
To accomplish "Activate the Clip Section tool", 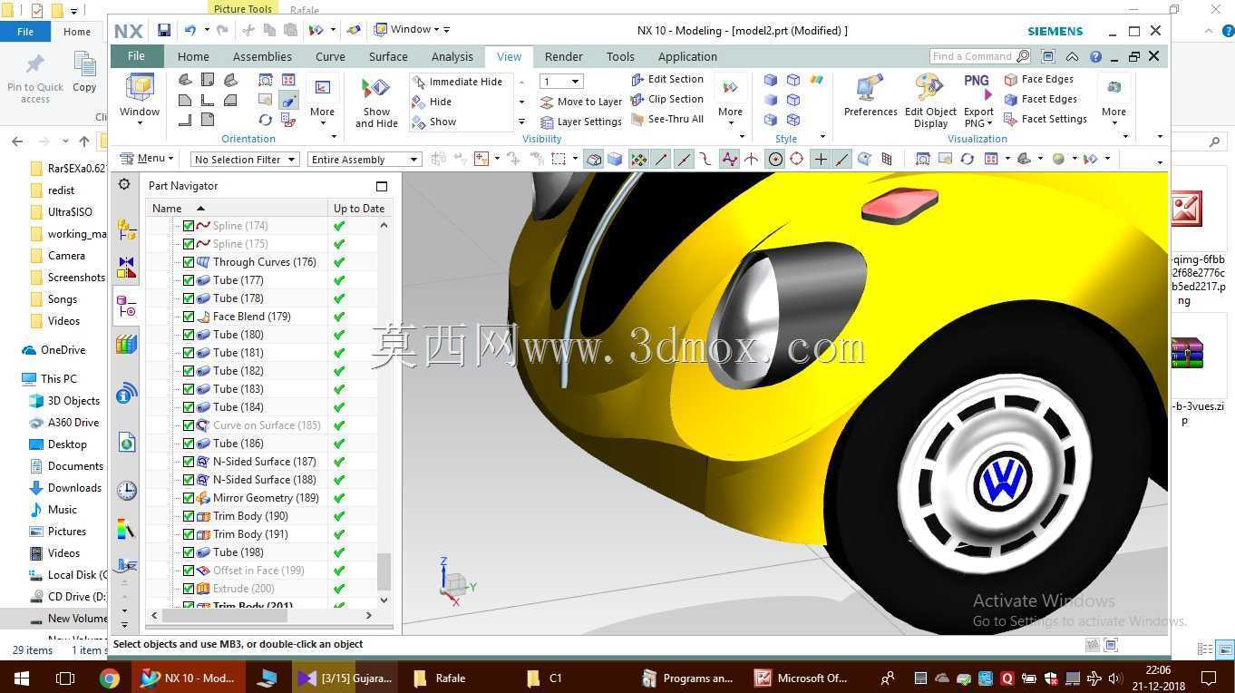I will (667, 99).
